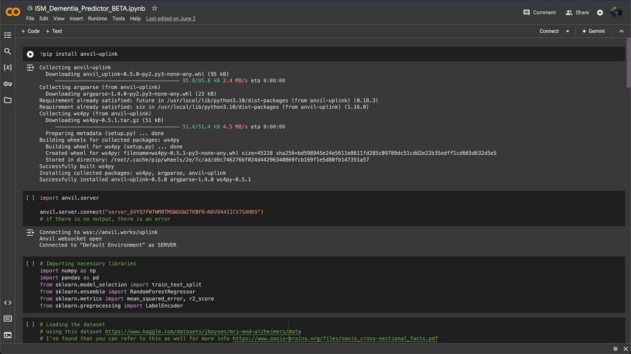This screenshot has height=354, width=631.
Task: Open the Kaggle dataset link
Action: coord(203,331)
